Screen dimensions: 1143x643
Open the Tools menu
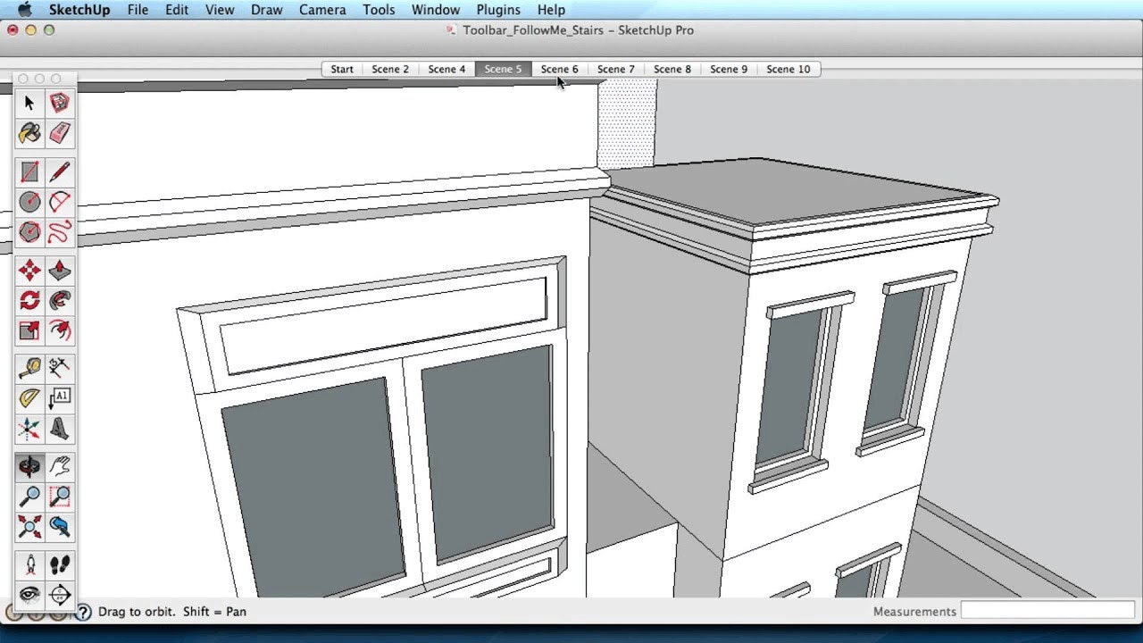tap(379, 10)
